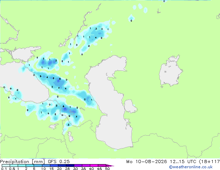The width and height of the screenshot is (220, 170).
Task: Click the 1–2 mm legend color box
Action: tap(22, 165)
